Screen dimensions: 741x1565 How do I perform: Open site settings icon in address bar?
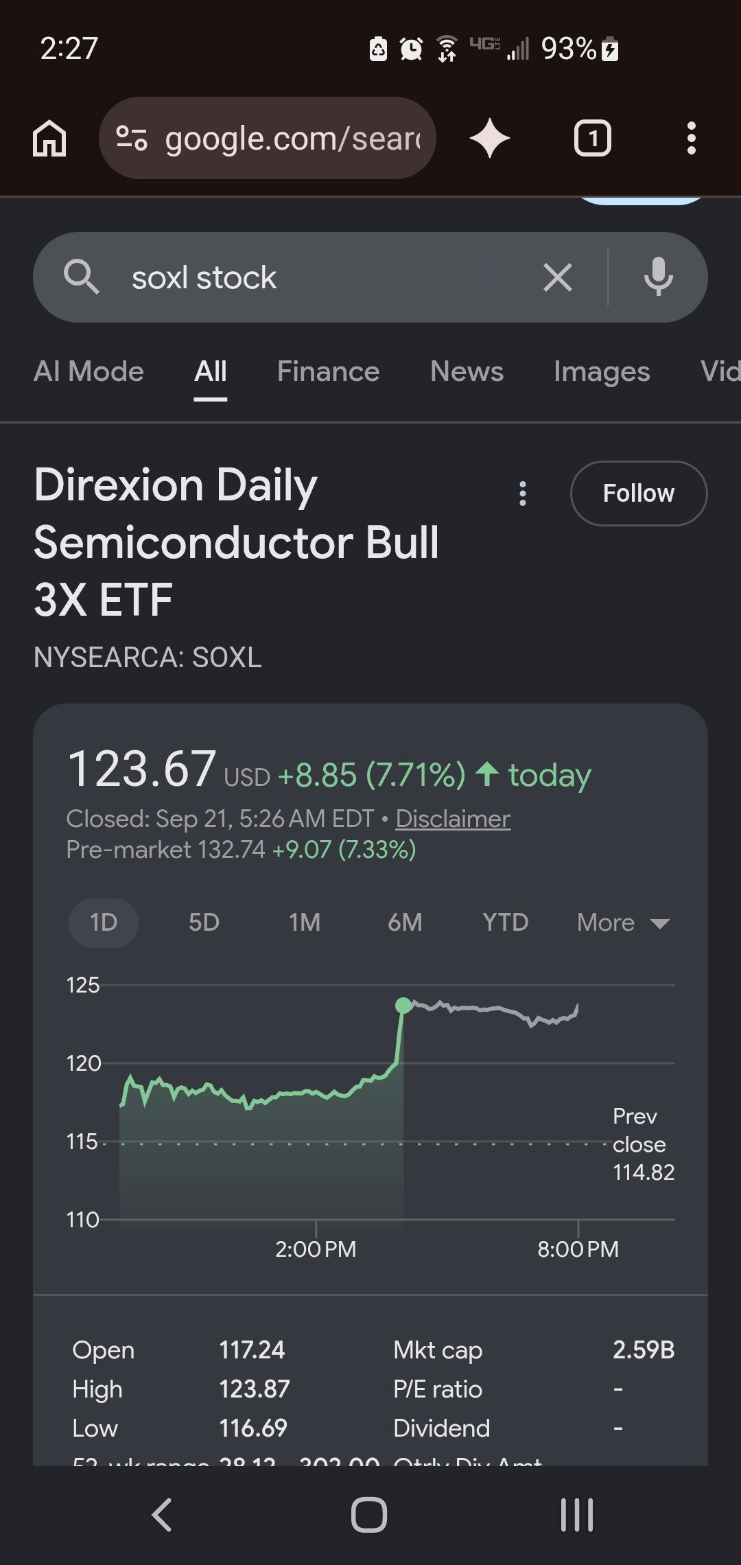pyautogui.click(x=131, y=138)
